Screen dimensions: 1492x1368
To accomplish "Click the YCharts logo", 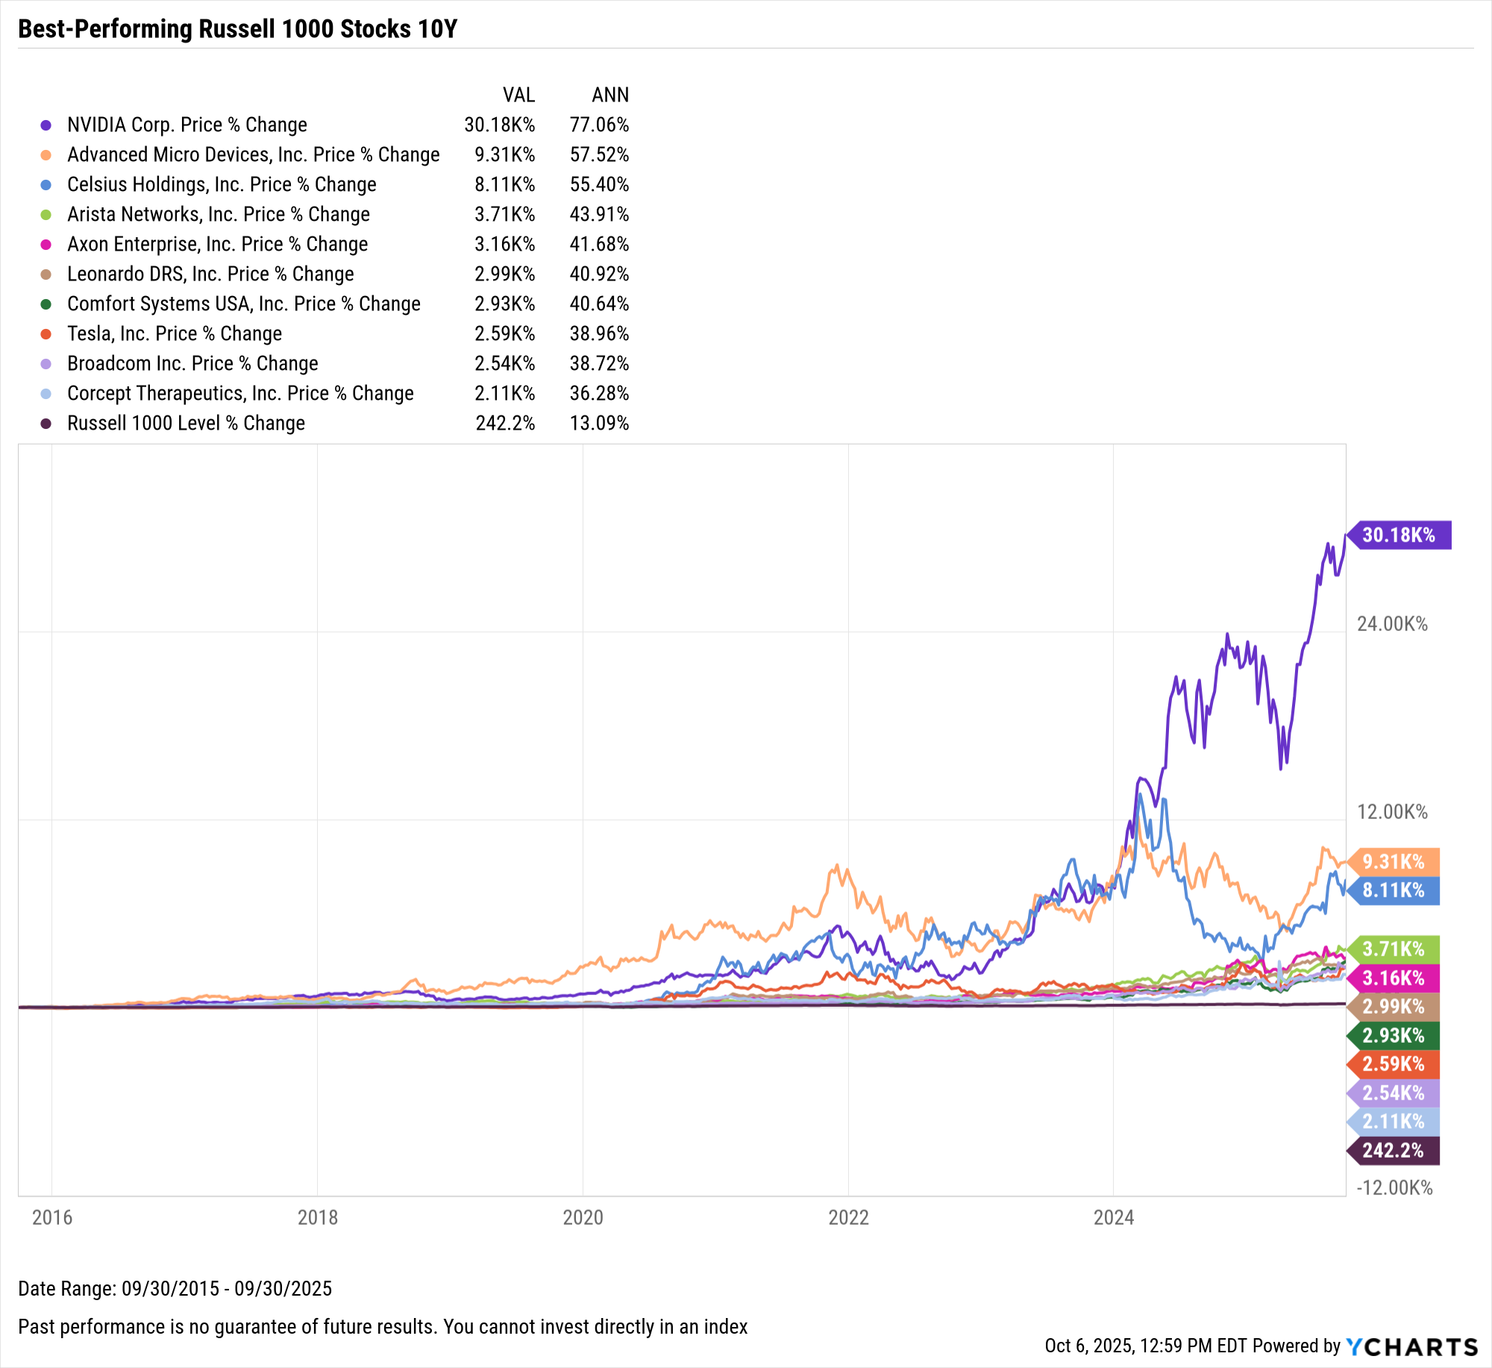I will [1411, 1346].
